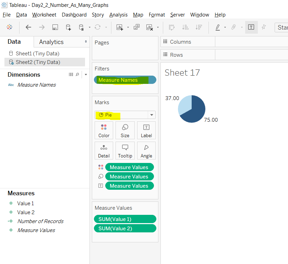This screenshot has width=288, height=264.
Task: Open the Format menu
Action: (x=157, y=15)
